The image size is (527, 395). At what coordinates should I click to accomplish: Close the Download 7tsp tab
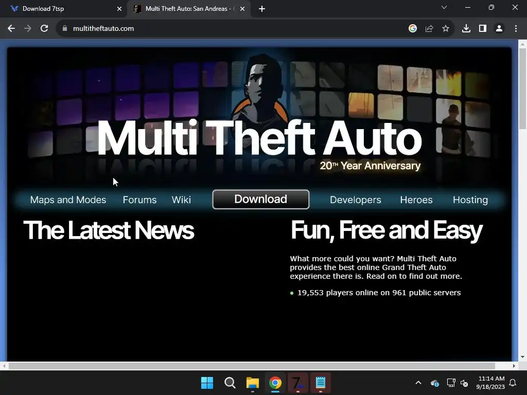119,9
